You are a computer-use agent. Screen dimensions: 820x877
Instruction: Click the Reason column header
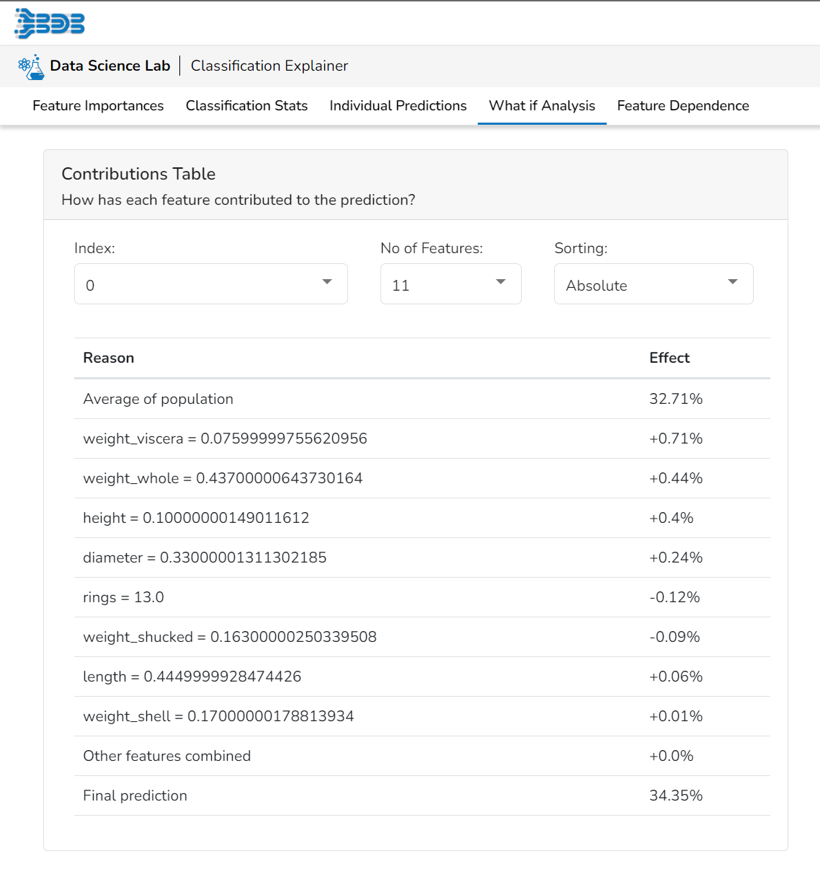[109, 358]
